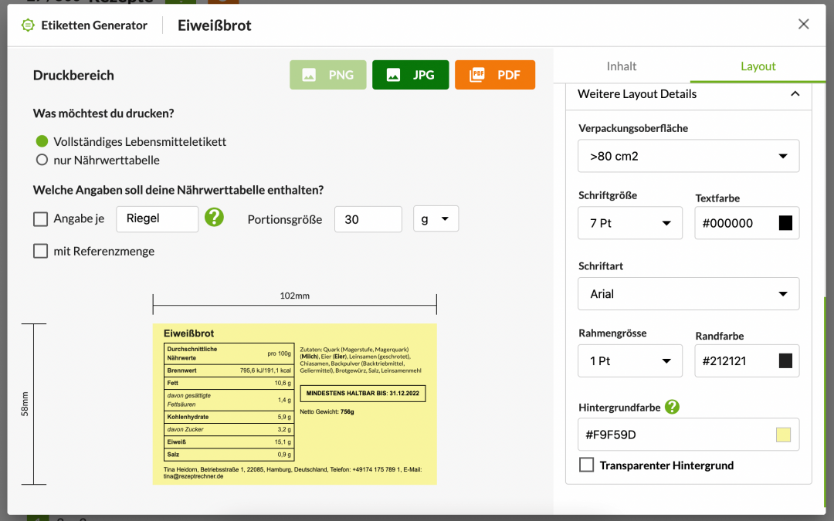Select the Layout tab
The image size is (834, 521).
point(758,66)
